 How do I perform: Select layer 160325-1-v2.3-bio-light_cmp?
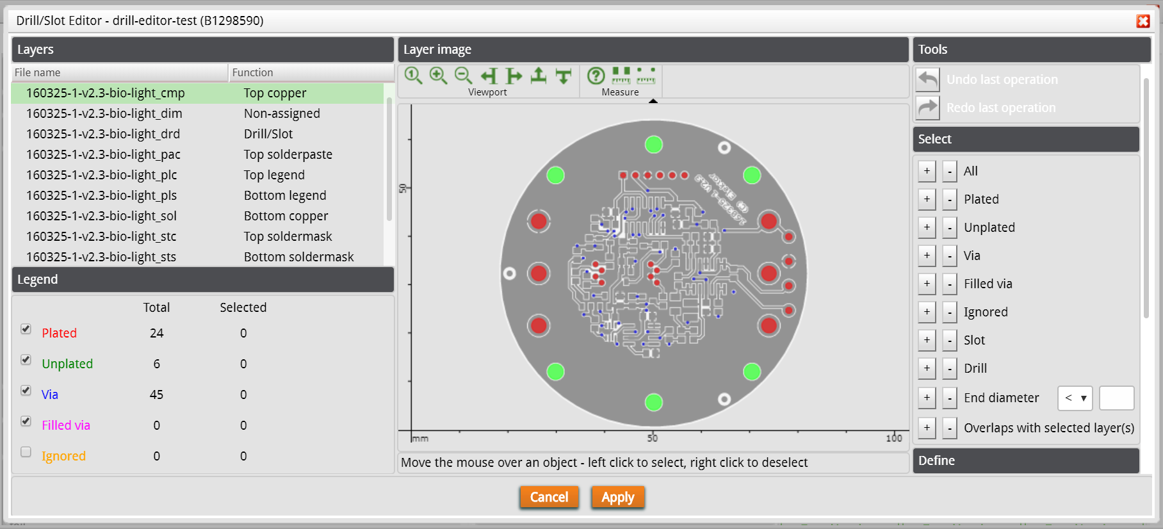click(197, 93)
